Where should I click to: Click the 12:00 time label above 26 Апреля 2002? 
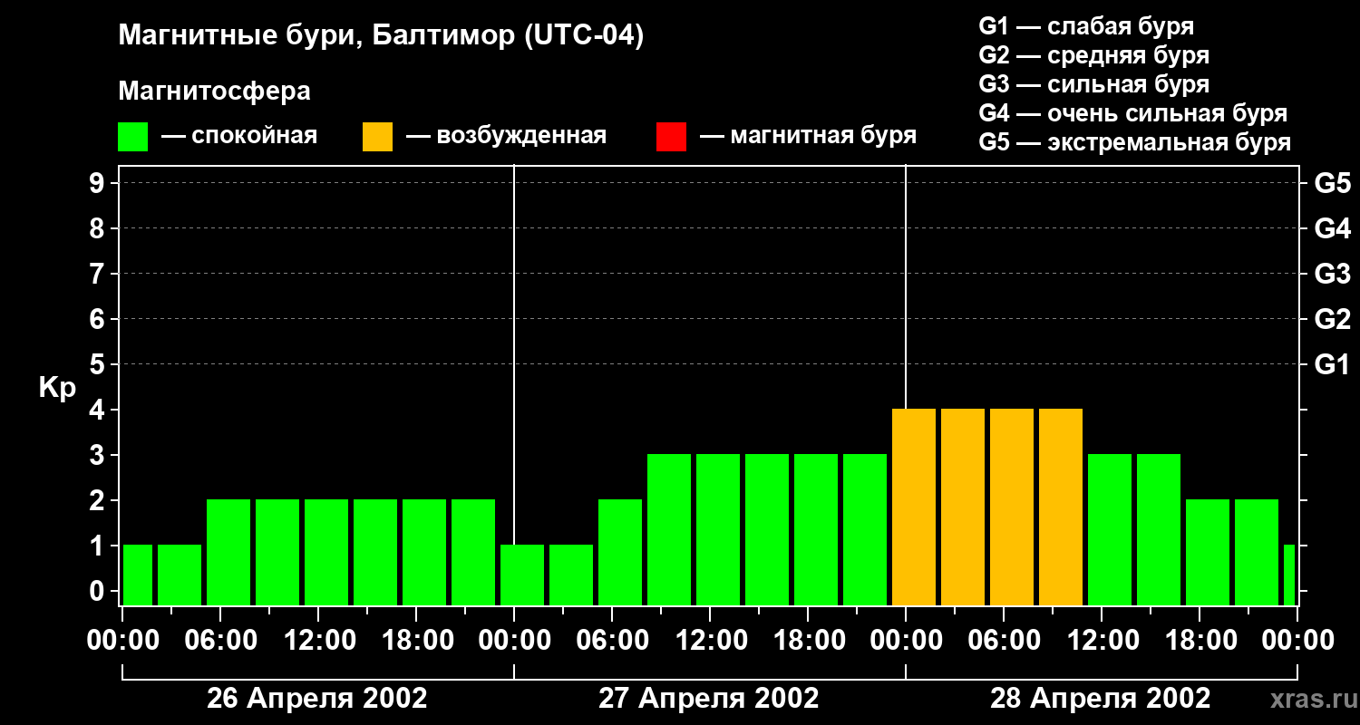pyautogui.click(x=320, y=641)
